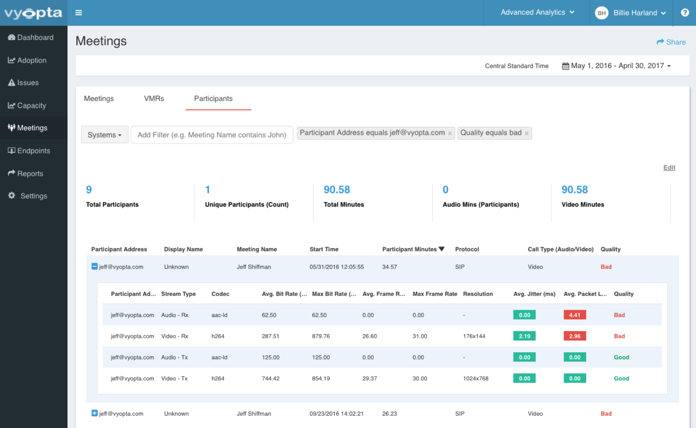The height and width of the screenshot is (428, 696).
Task: Sort by Stream Type column header
Action: click(178, 294)
